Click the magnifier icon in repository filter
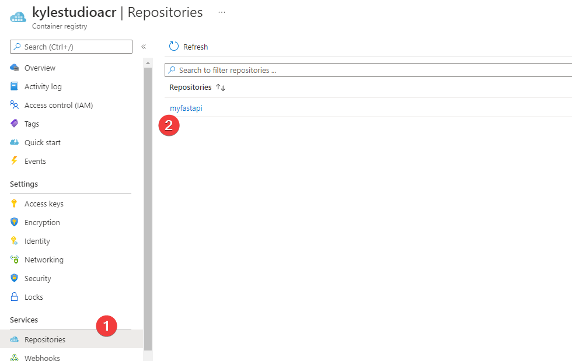Image resolution: width=572 pixels, height=361 pixels. point(172,70)
